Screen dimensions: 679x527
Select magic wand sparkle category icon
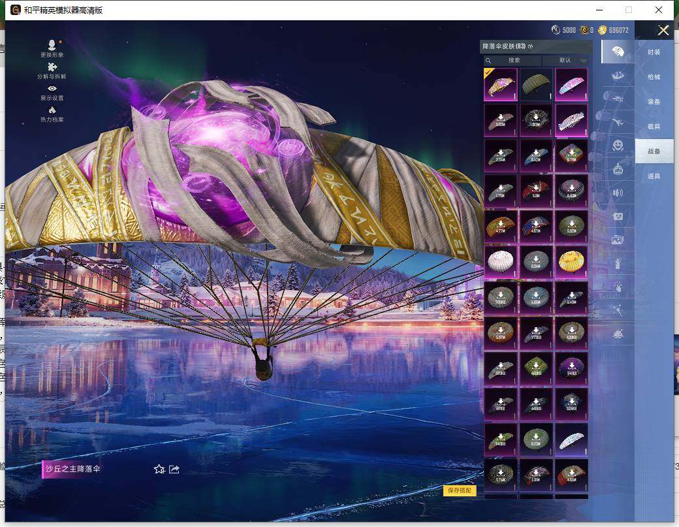[x=618, y=310]
